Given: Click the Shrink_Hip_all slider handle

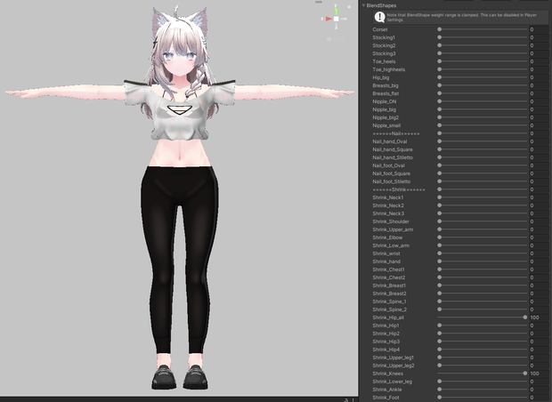Looking at the screenshot, I should 525,318.
